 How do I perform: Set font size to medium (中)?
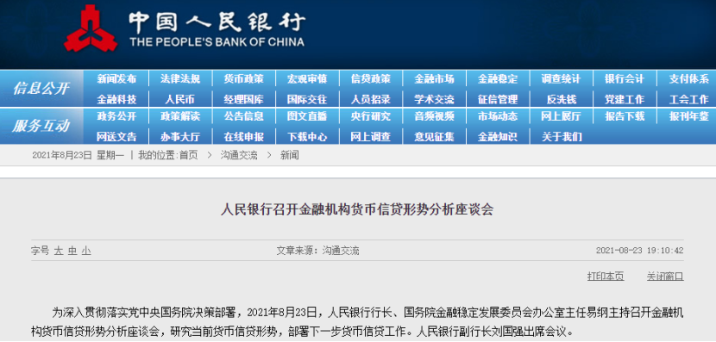(x=72, y=251)
